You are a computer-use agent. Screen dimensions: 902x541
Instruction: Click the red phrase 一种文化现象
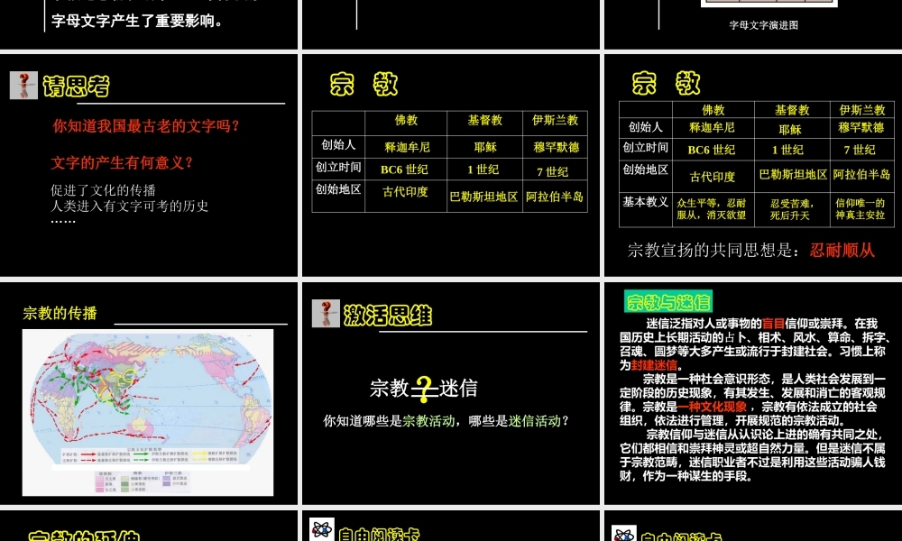pyautogui.click(x=712, y=407)
